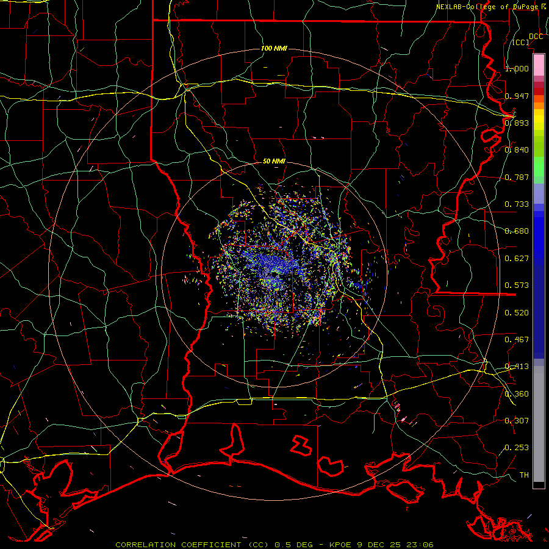
Task: Click the 0.787 legend value
Action: pyautogui.click(x=517, y=177)
